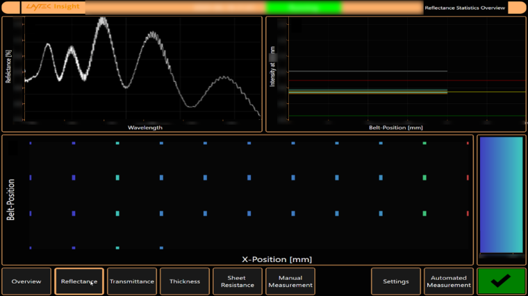The width and height of the screenshot is (528, 296).
Task: Switch to the Transmittance view
Action: tap(132, 281)
